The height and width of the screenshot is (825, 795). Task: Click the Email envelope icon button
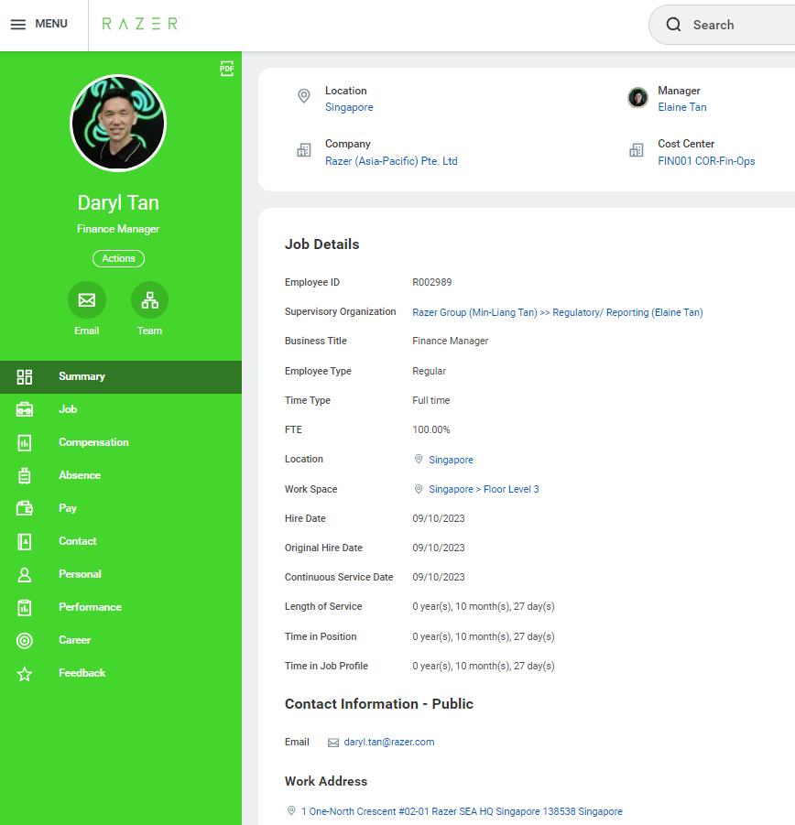(x=87, y=300)
